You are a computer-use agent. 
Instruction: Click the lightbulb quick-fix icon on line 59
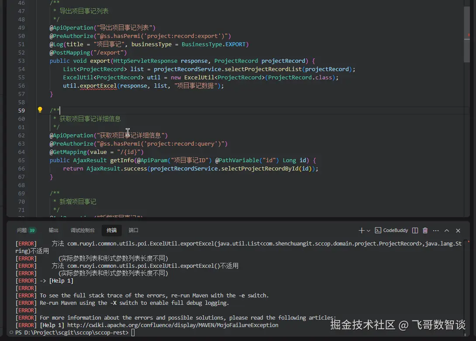[x=40, y=110]
